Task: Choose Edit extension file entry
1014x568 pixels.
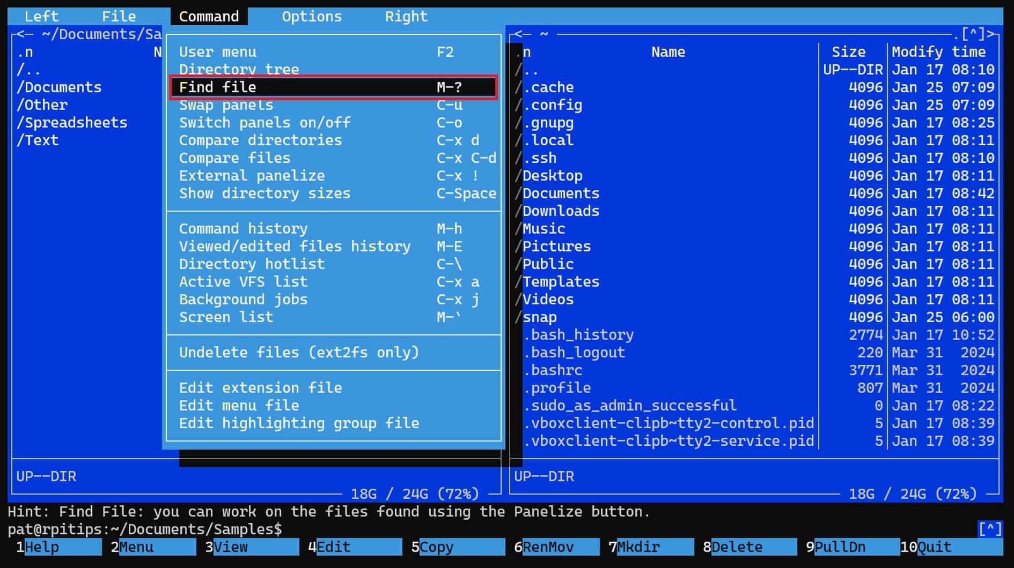Action: (x=333, y=388)
